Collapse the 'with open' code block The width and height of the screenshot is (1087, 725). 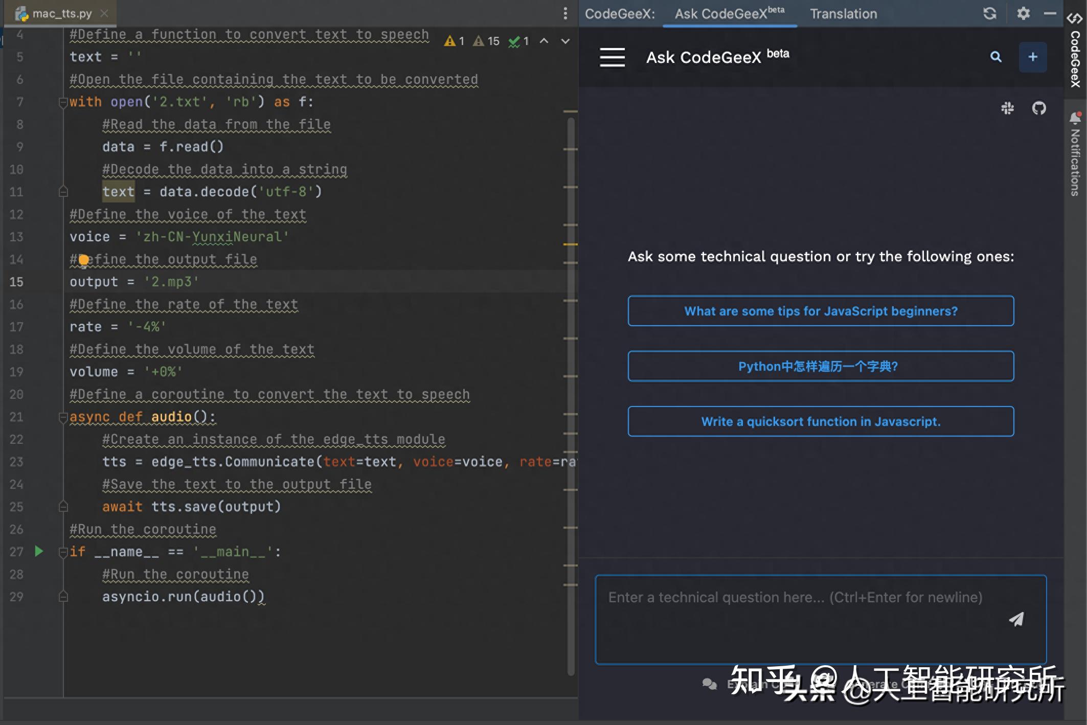pos(63,102)
